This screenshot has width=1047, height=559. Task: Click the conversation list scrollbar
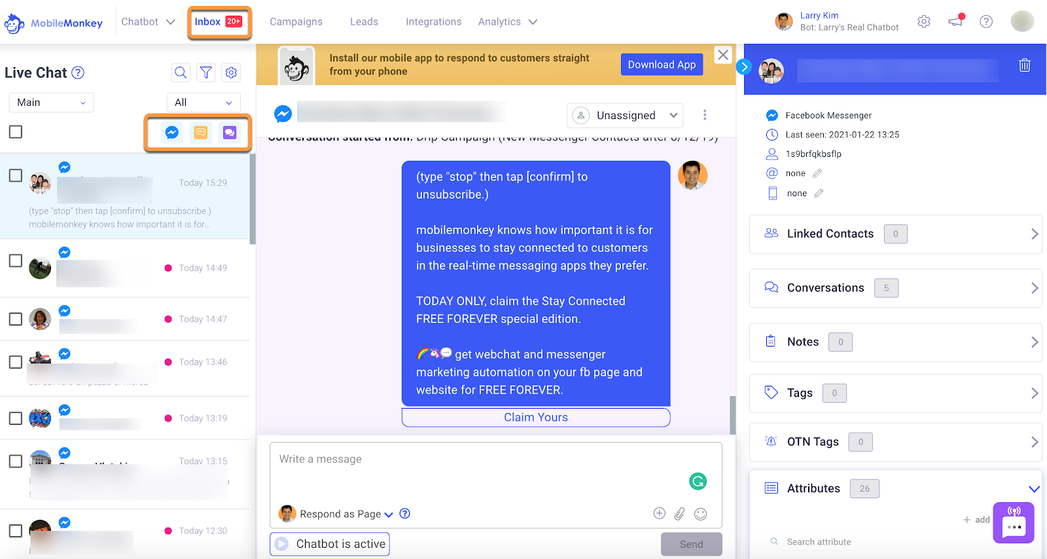(x=253, y=199)
